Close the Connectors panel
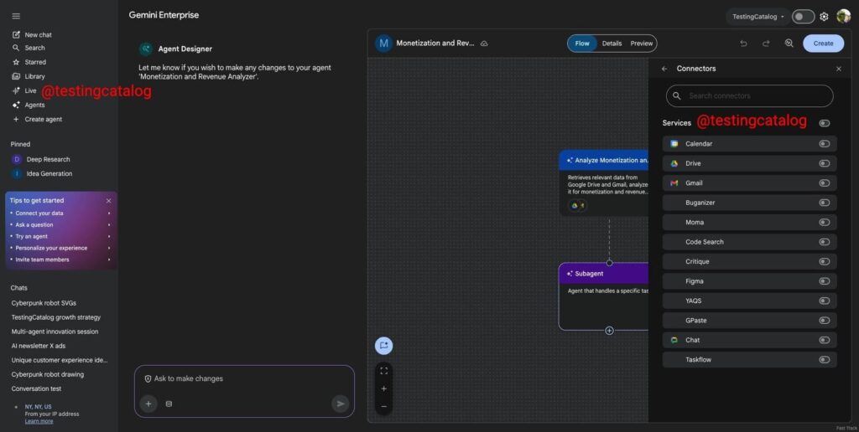 pos(839,69)
